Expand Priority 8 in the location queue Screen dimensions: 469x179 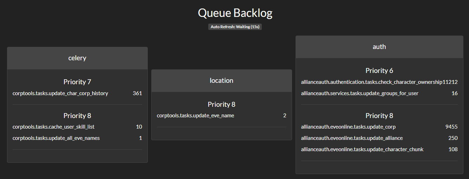(x=221, y=104)
